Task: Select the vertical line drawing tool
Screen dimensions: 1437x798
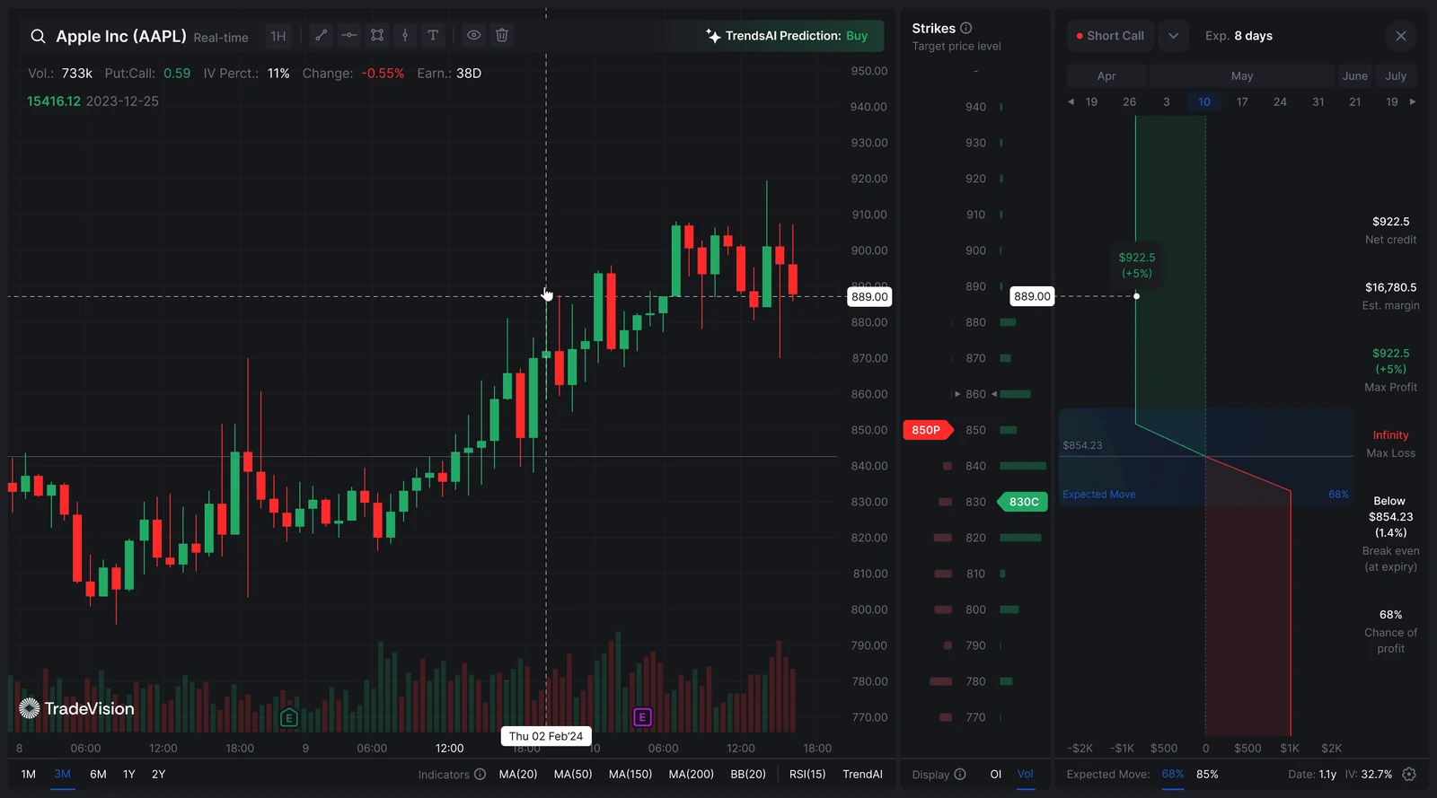Action: click(x=405, y=35)
